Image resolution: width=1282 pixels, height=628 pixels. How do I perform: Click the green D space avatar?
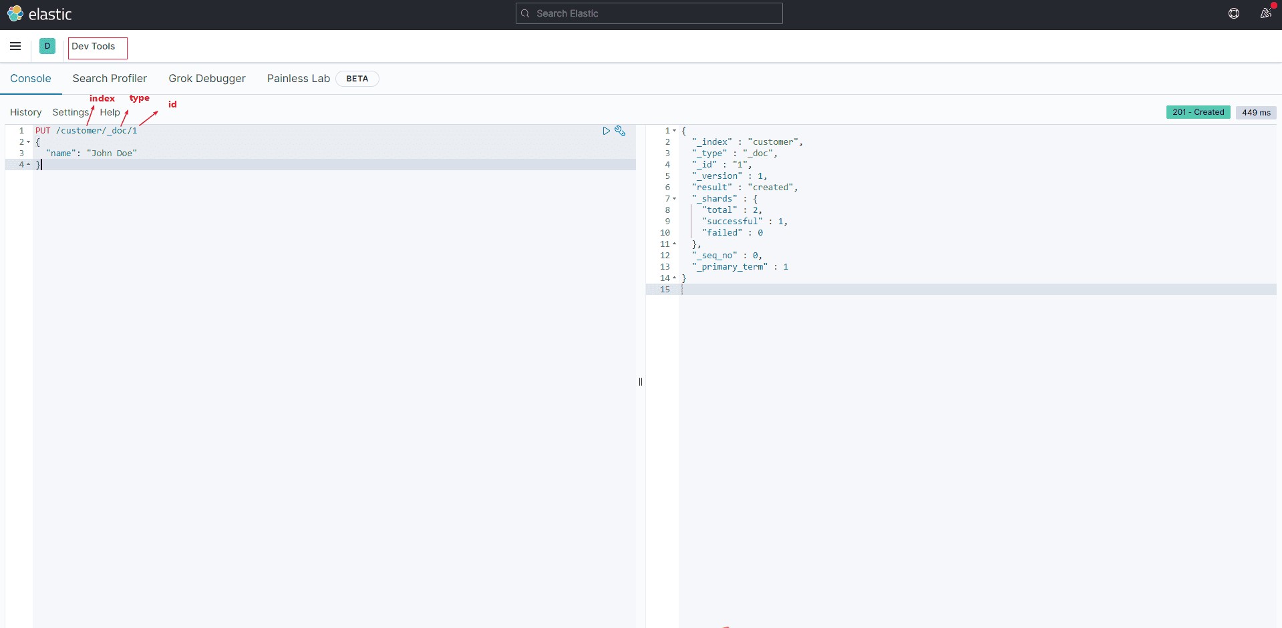click(47, 46)
